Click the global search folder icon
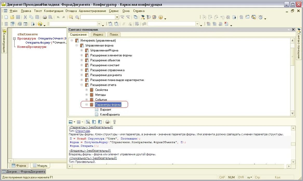This screenshot has height=181, width=303. (71, 17)
